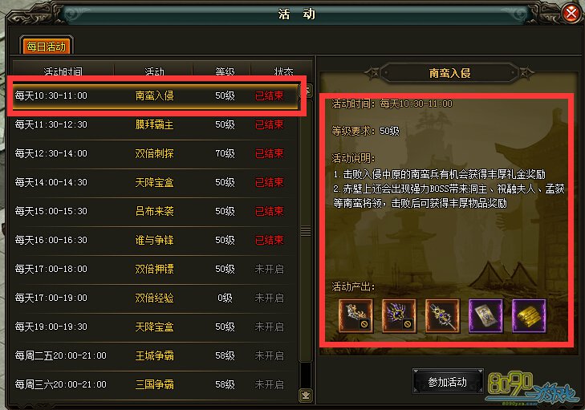The image size is (585, 410).
Task: Select the silver card reward icon
Action: click(x=485, y=315)
